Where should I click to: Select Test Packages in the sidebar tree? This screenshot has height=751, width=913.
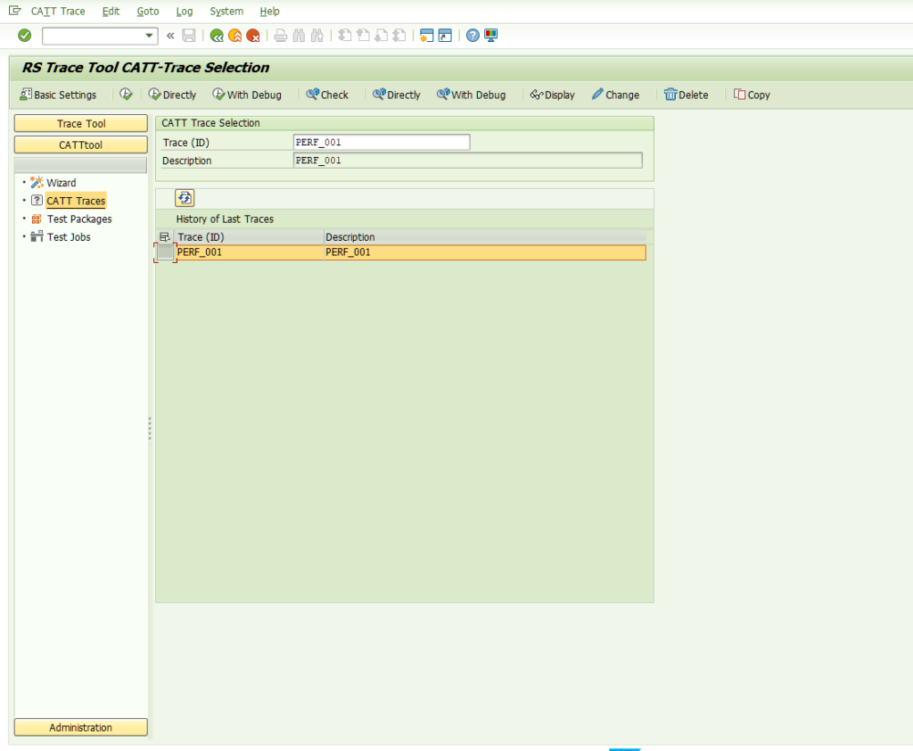click(x=79, y=219)
